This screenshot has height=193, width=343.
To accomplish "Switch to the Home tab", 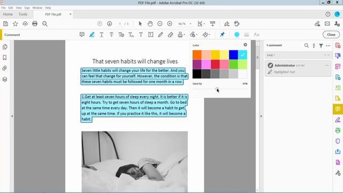I will coord(8,14).
